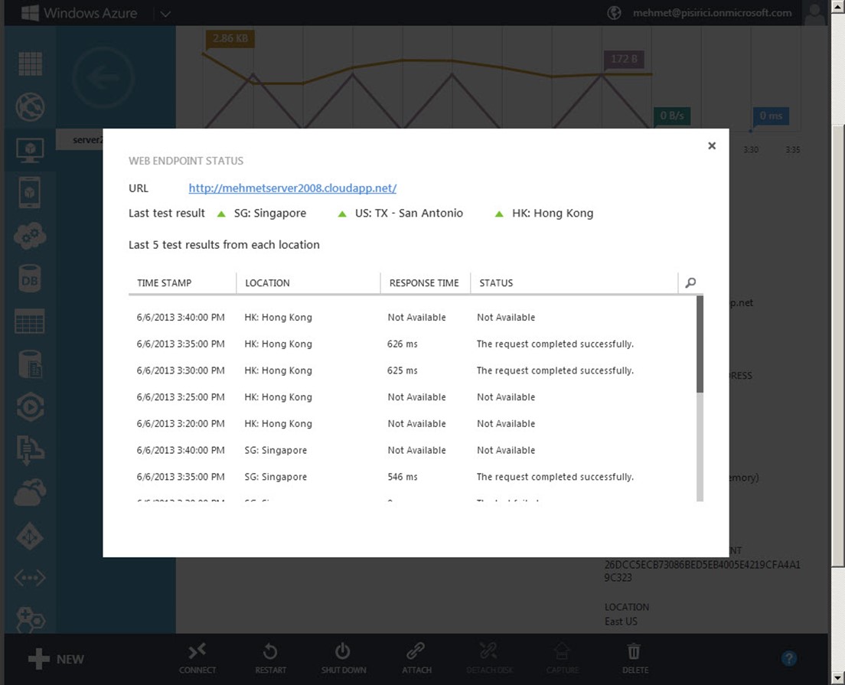Click the Windows Azure logo

point(79,13)
